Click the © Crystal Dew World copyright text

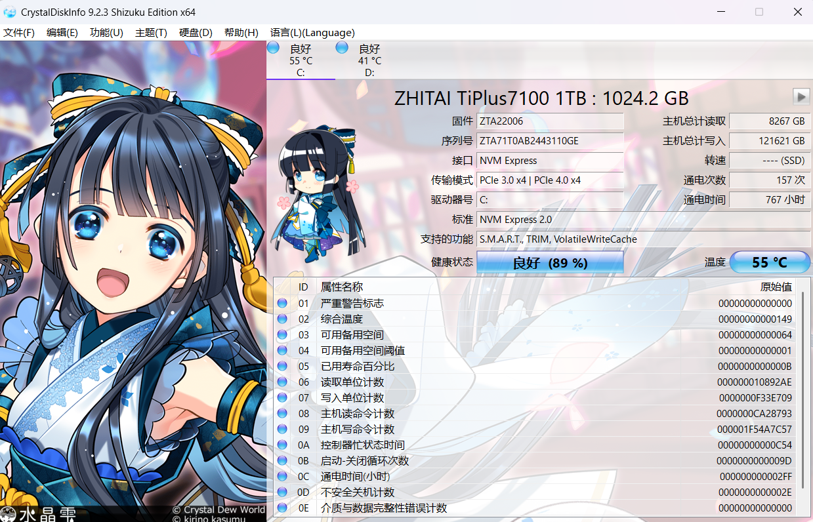coord(219,509)
